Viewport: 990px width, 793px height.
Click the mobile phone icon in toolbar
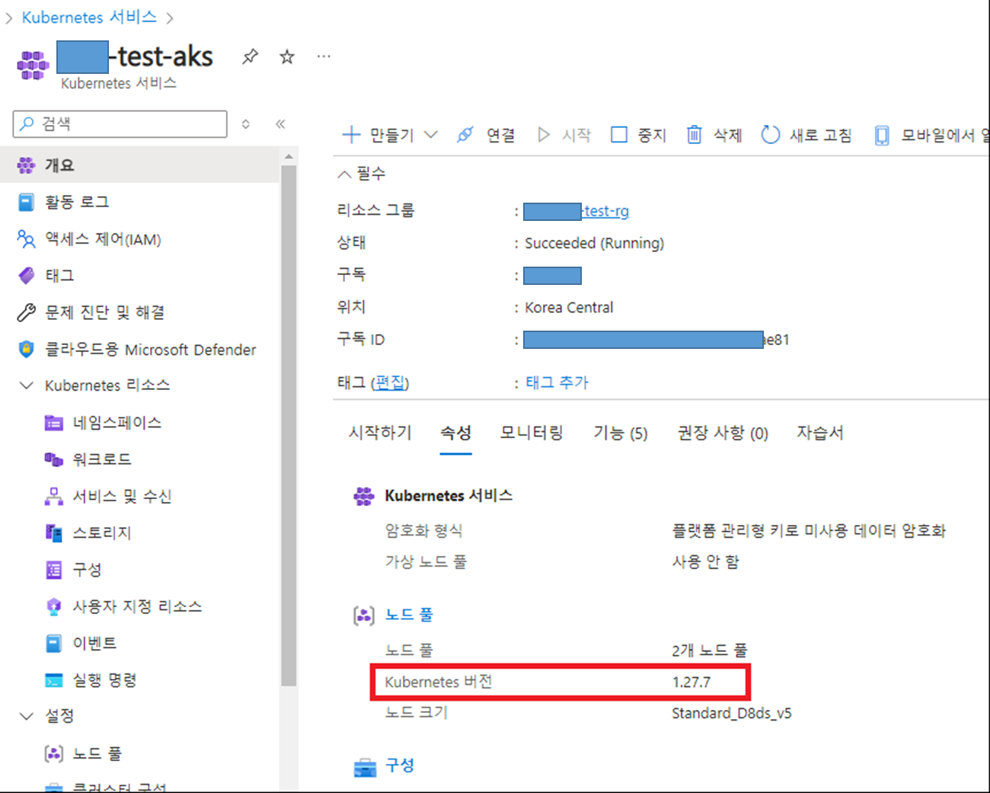pos(882,136)
